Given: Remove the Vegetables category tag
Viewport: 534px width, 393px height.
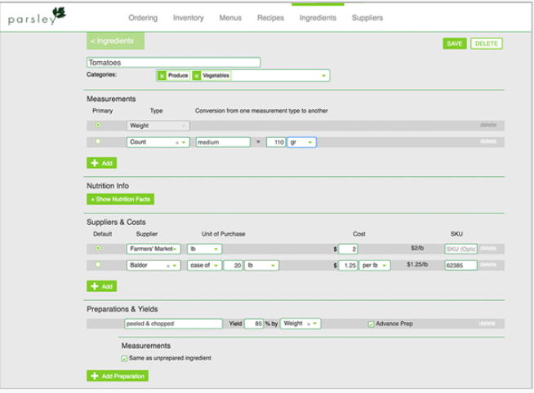Looking at the screenshot, I should 197,76.
